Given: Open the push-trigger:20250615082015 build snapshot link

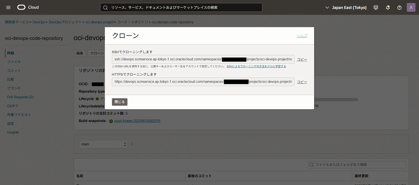Looking at the screenshot, I should [137, 121].
